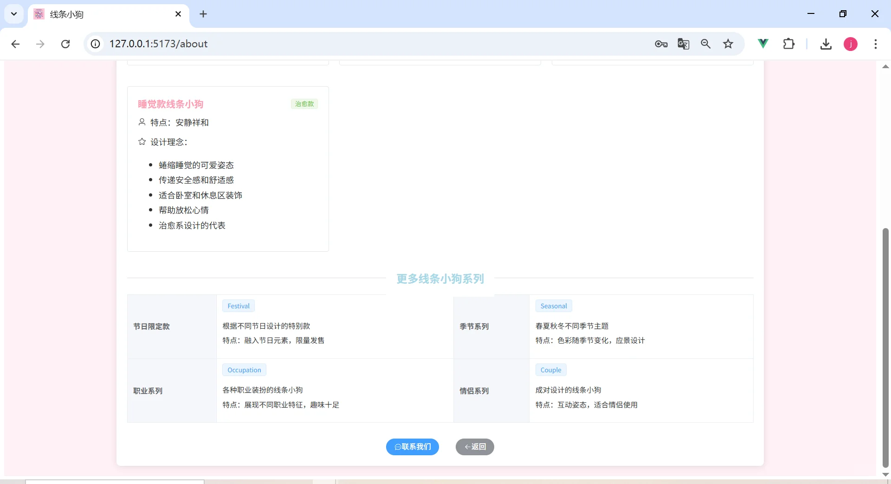The height and width of the screenshot is (484, 891).
Task: Open the V-shaped extension icon
Action: pyautogui.click(x=762, y=44)
